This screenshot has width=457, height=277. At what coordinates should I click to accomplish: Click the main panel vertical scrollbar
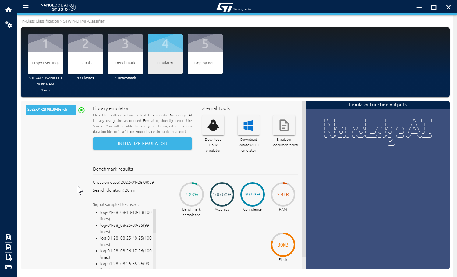pos(303,178)
